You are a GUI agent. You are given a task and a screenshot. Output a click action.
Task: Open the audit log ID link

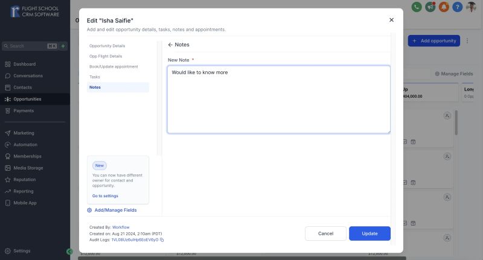click(135, 240)
